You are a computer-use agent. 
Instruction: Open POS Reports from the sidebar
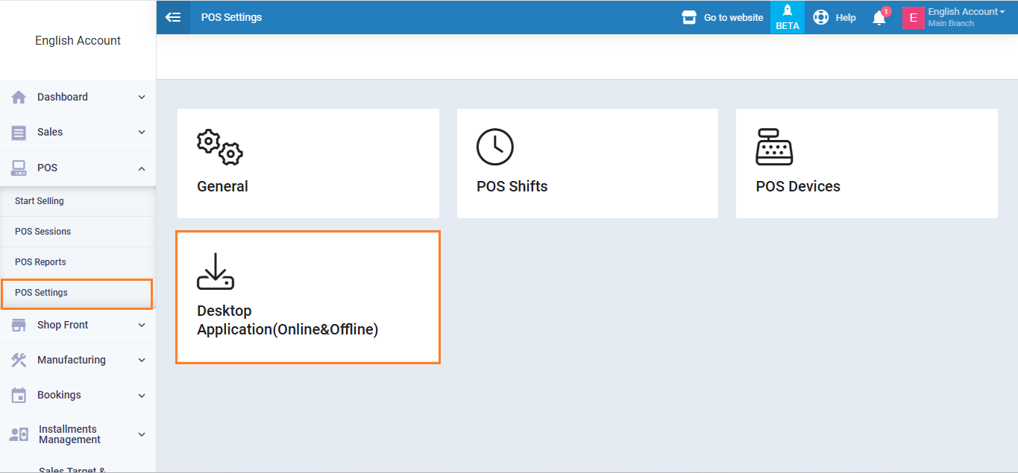(40, 262)
